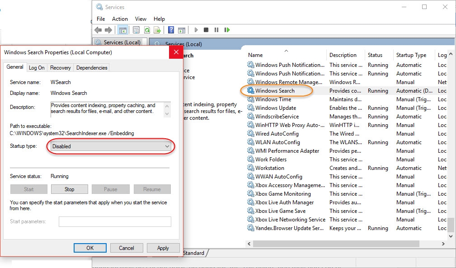The height and width of the screenshot is (268, 456).
Task: Click the Cancel button
Action: point(126,248)
